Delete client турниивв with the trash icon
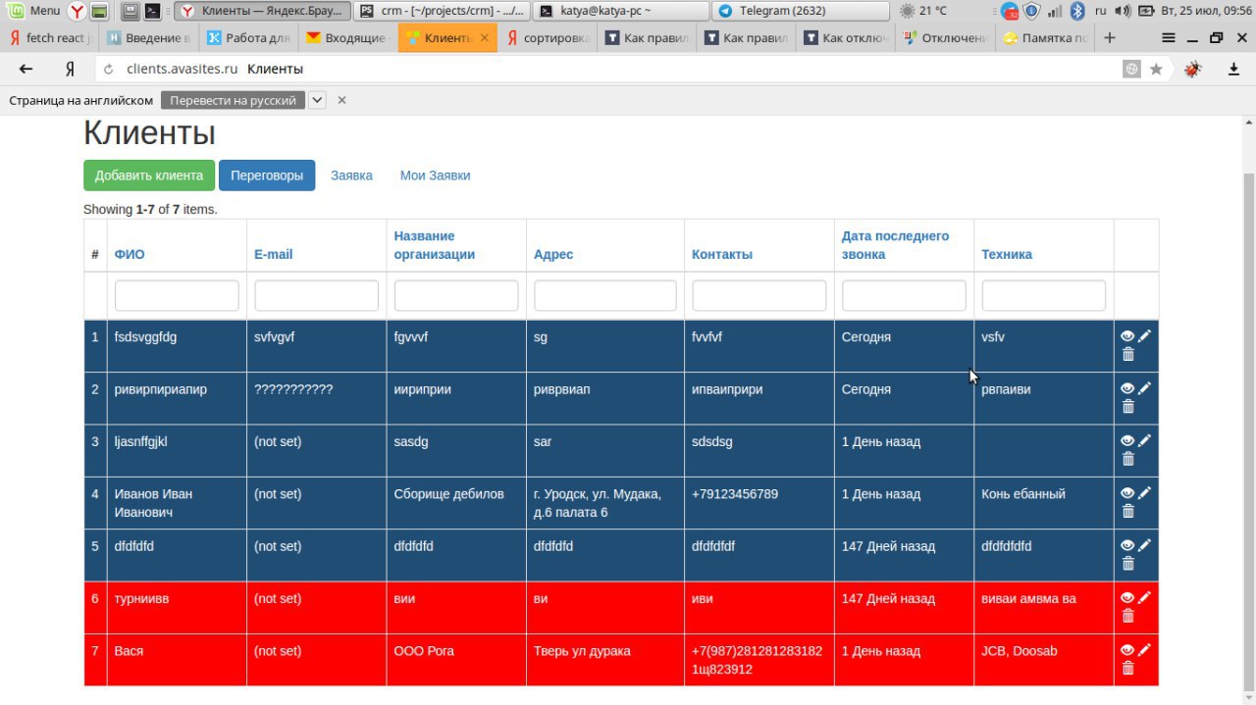Image resolution: width=1256 pixels, height=705 pixels. coord(1127,616)
